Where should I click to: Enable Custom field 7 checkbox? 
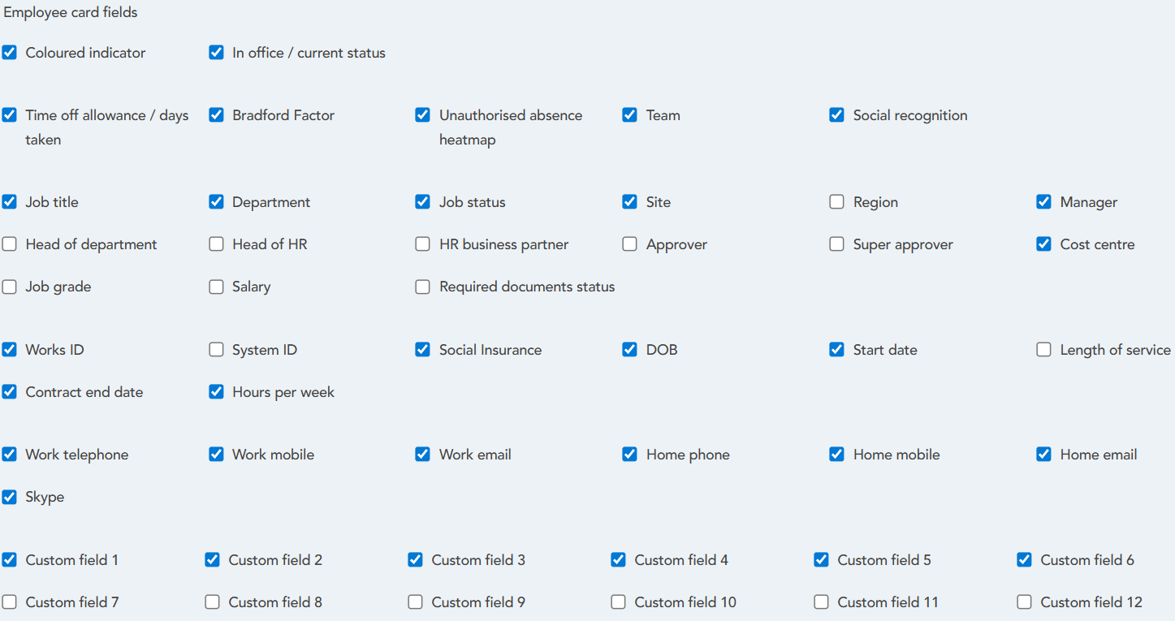click(9, 602)
